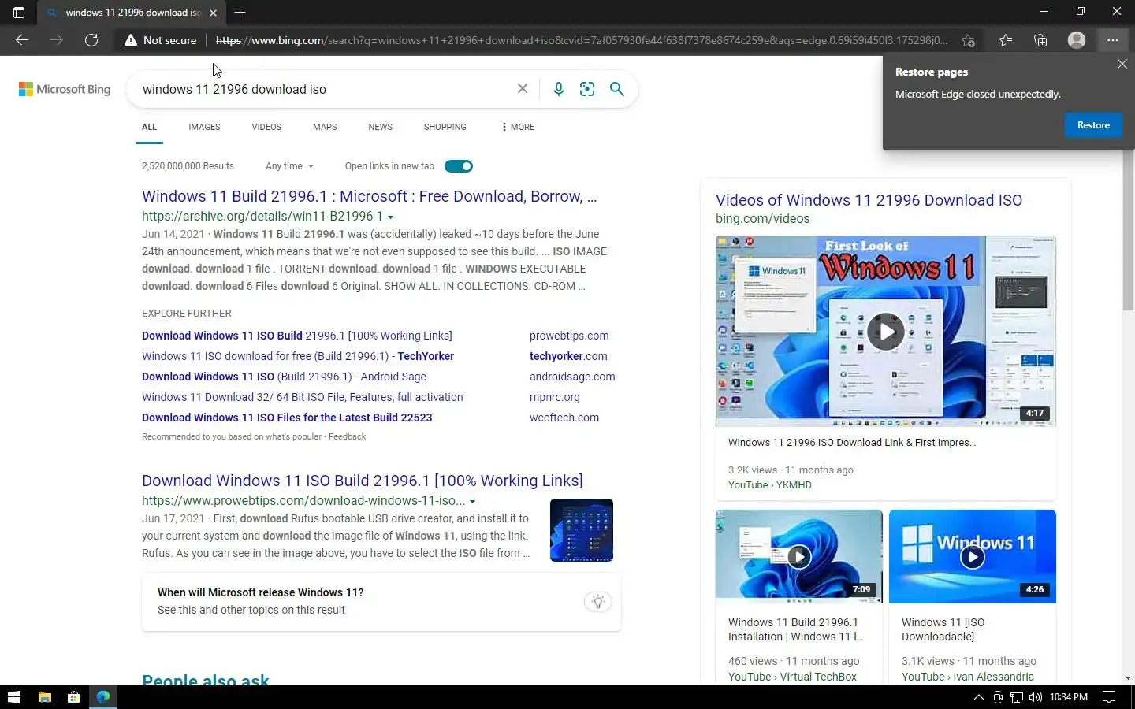The image size is (1135, 709).
Task: Click the lightbulb icon in topic card
Action: pyautogui.click(x=598, y=602)
